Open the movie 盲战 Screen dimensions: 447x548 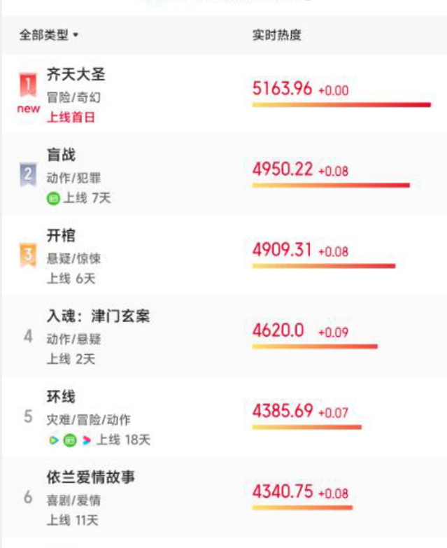(x=61, y=155)
